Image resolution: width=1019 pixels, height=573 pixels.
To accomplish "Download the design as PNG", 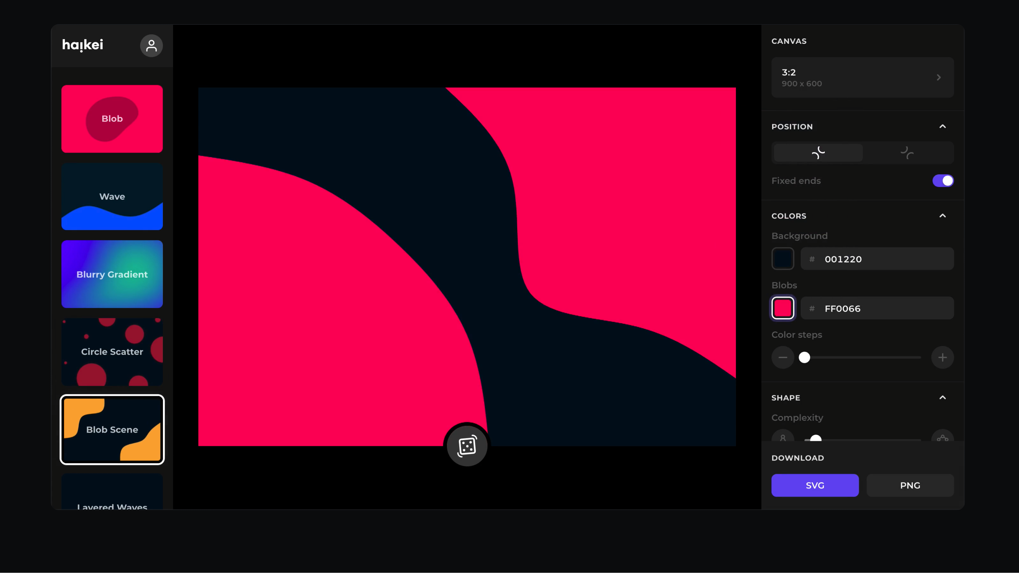I will click(910, 485).
